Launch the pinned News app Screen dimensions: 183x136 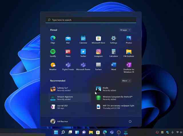(68, 53)
